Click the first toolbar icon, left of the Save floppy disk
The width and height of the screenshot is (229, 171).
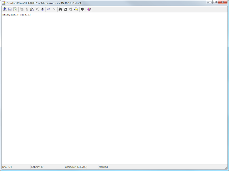[x=5, y=9]
